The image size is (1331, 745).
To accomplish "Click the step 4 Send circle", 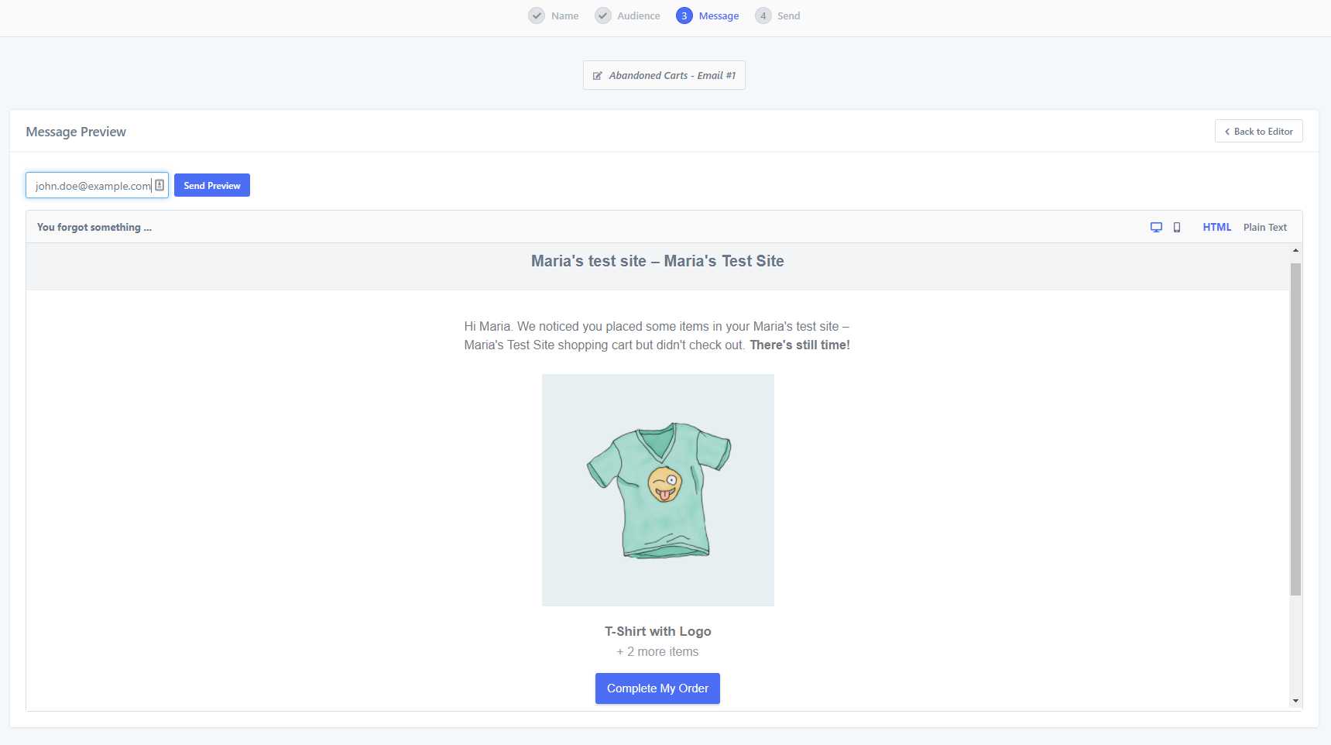I will 763,15.
